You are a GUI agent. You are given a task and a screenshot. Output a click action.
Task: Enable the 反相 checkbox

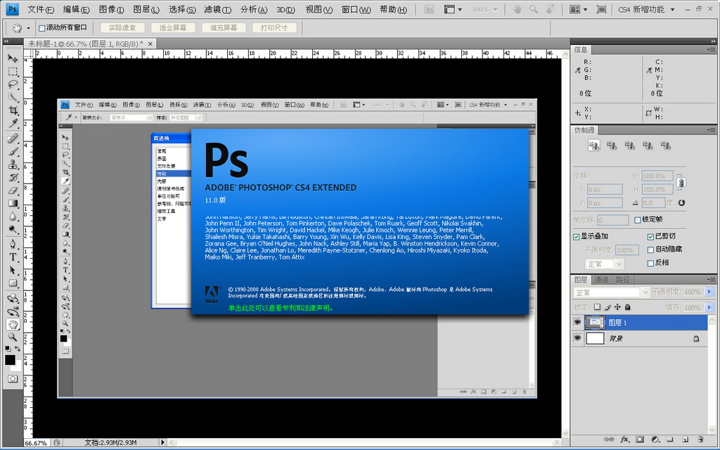(x=650, y=263)
